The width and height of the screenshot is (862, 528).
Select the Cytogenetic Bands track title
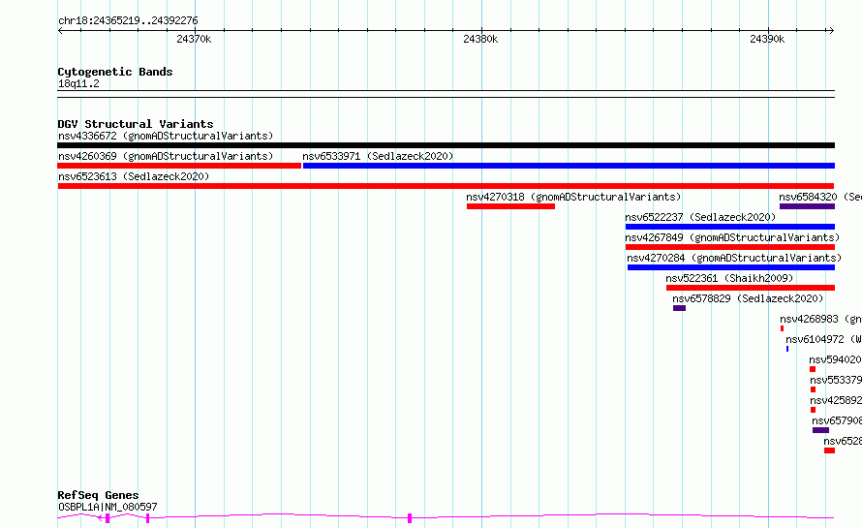115,72
